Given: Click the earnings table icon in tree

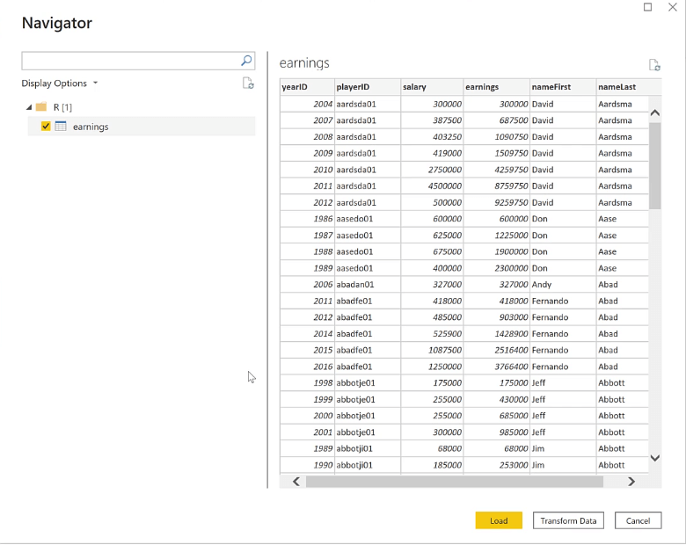Looking at the screenshot, I should [61, 127].
